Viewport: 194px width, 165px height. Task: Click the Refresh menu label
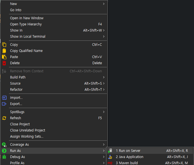(x=15, y=118)
